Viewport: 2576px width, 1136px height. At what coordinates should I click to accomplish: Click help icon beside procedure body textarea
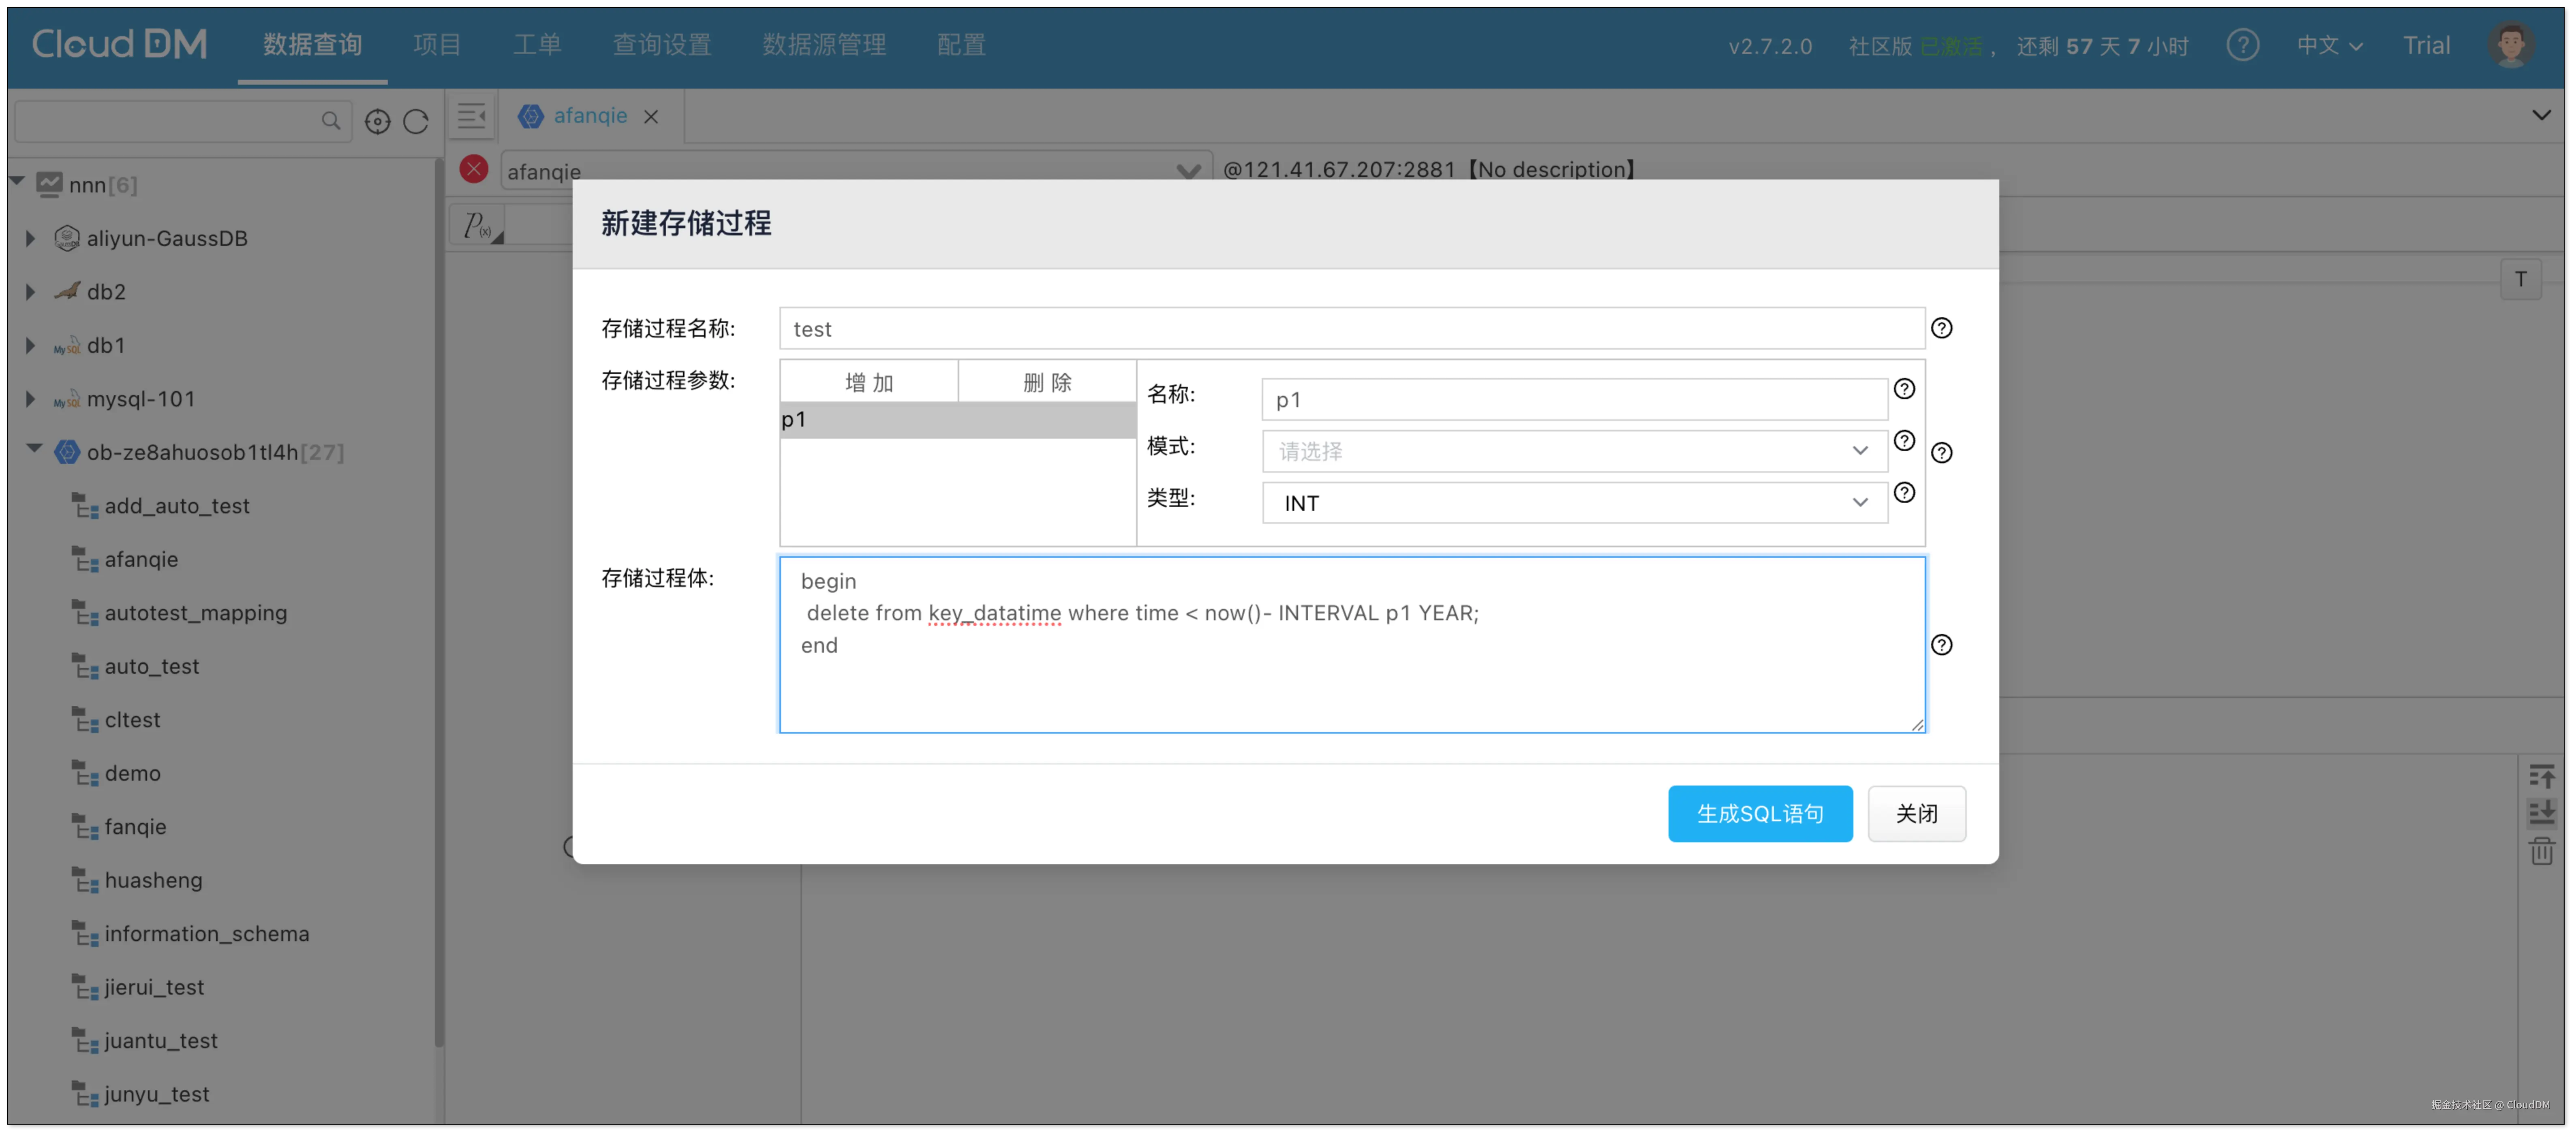click(1941, 645)
